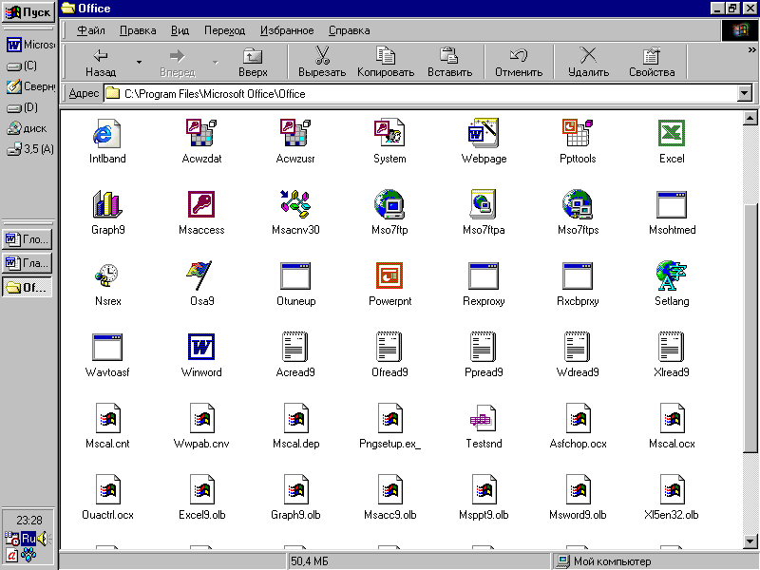Select the Mso7ftp icon

point(389,204)
